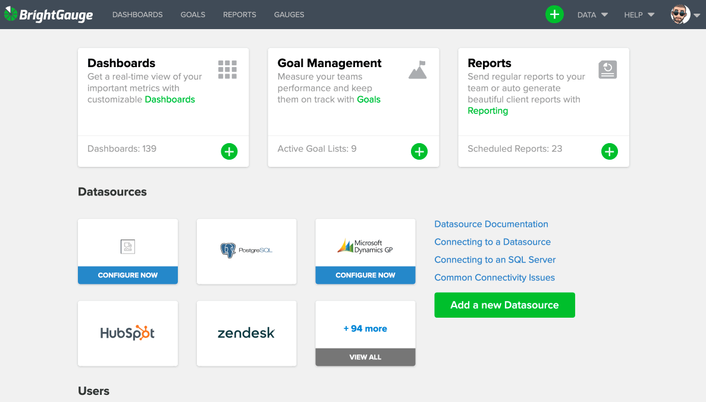Click the Goal Management card heading
This screenshot has width=706, height=402.
pyautogui.click(x=329, y=63)
